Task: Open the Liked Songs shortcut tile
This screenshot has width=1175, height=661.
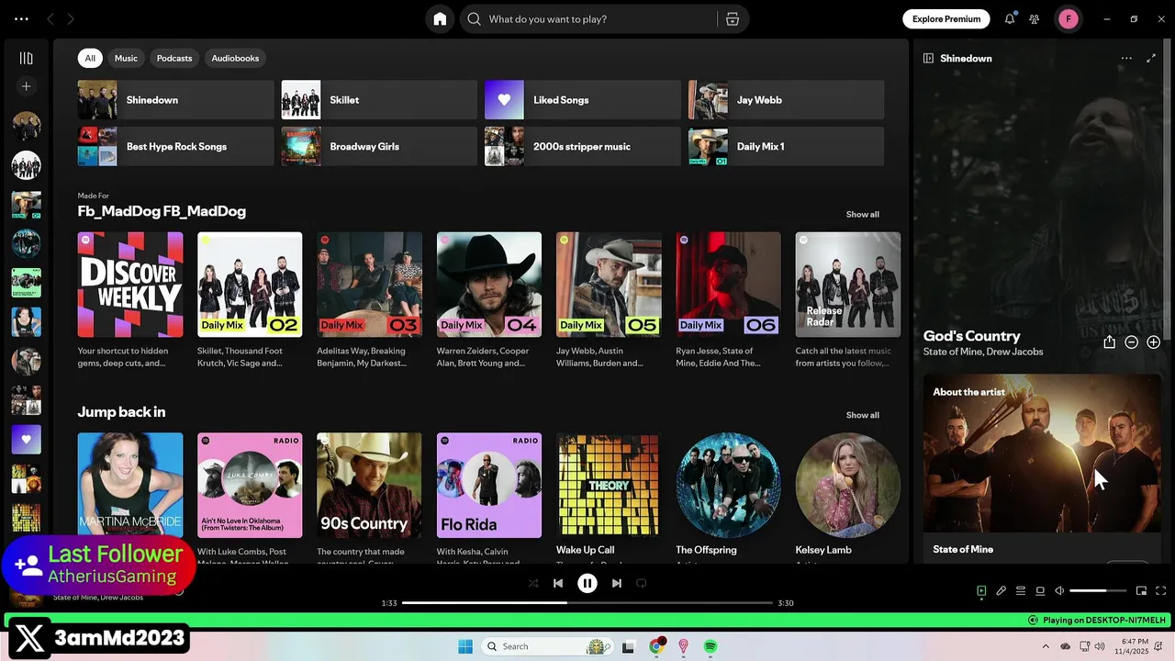Action: point(583,100)
